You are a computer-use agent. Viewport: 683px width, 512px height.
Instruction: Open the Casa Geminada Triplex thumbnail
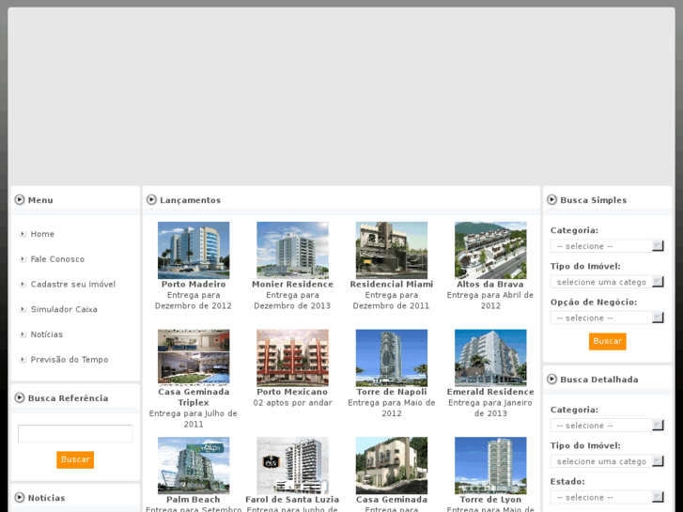(194, 358)
